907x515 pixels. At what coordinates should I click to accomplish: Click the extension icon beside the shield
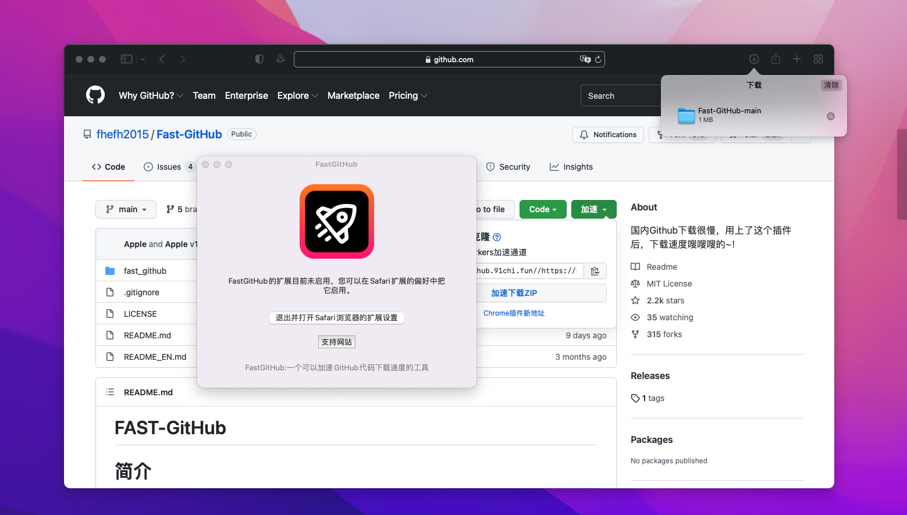(280, 59)
